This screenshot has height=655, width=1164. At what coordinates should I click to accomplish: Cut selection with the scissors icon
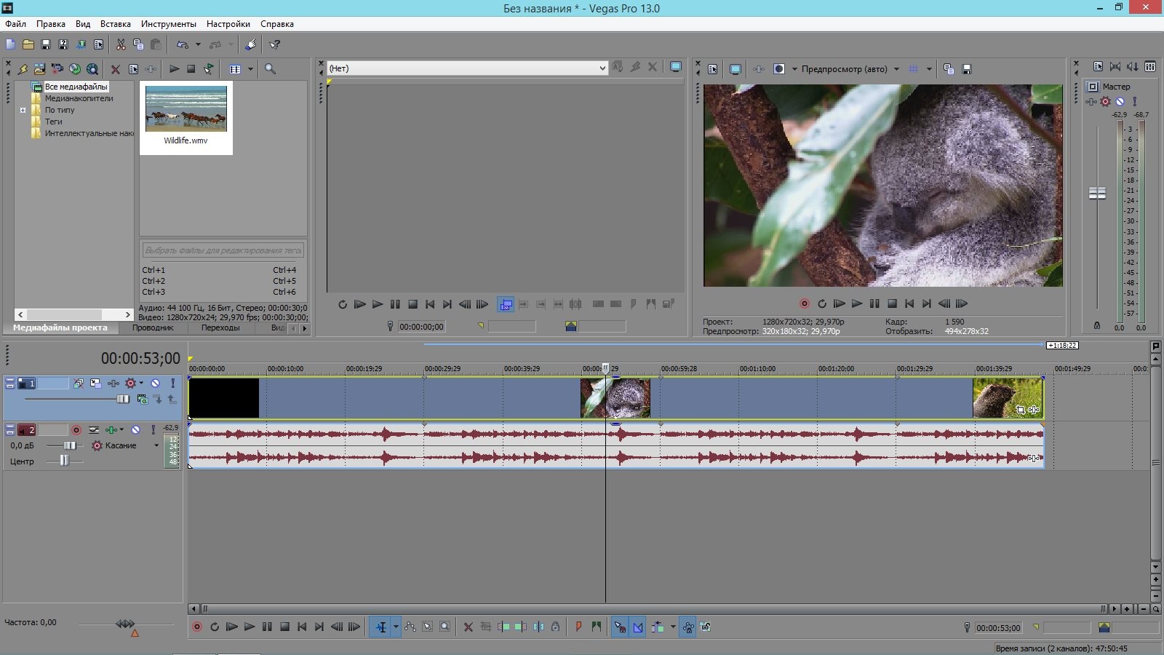pyautogui.click(x=121, y=44)
